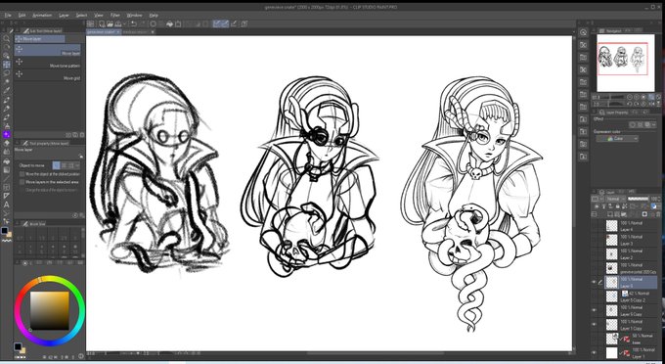665x364 pixels.
Task: Open Quick Access panel icon at right dock
Action: click(583, 32)
